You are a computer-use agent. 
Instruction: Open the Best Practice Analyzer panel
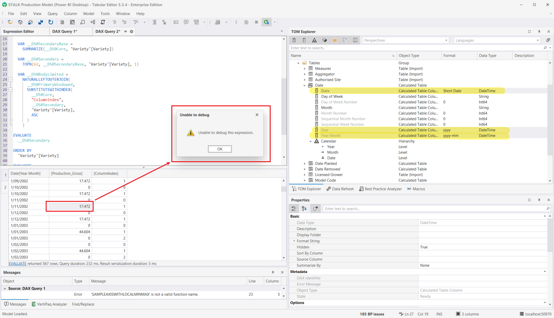point(380,189)
